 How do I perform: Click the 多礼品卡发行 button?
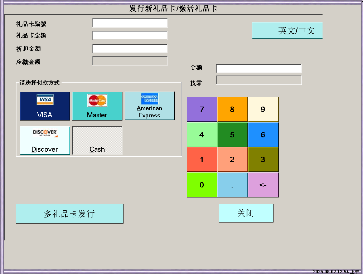(69, 214)
